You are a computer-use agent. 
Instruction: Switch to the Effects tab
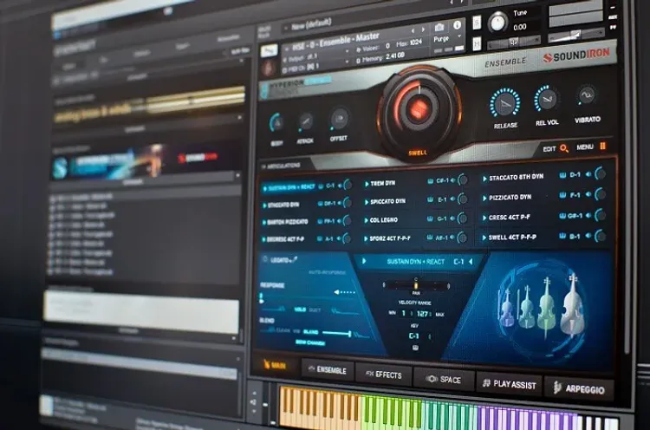coord(383,375)
